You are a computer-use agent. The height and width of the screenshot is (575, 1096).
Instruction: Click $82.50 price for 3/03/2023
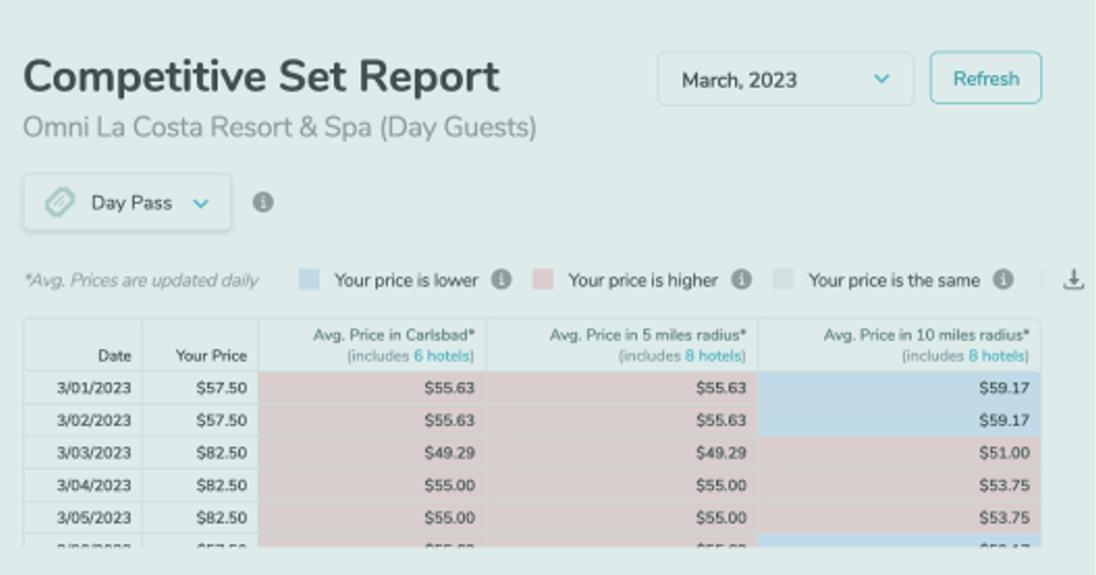pos(221,453)
